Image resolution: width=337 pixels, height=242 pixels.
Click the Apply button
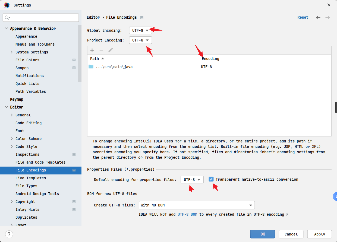click(320, 234)
